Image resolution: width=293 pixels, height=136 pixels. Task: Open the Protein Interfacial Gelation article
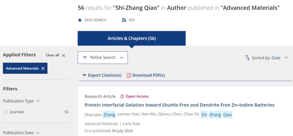pos(179,105)
